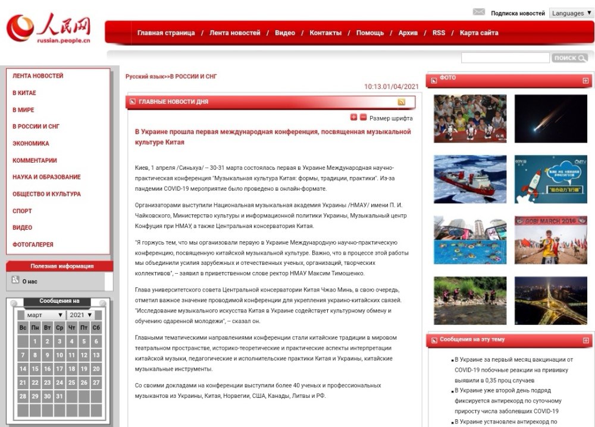
Task: Click the envelope icon beside Подписка новостей
Action: [x=478, y=12]
